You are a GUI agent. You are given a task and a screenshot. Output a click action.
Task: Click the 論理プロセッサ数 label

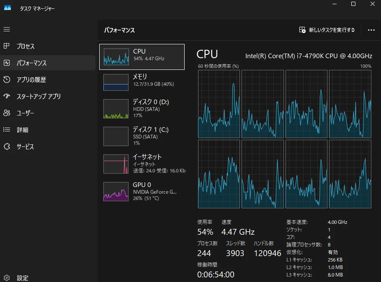click(x=304, y=245)
